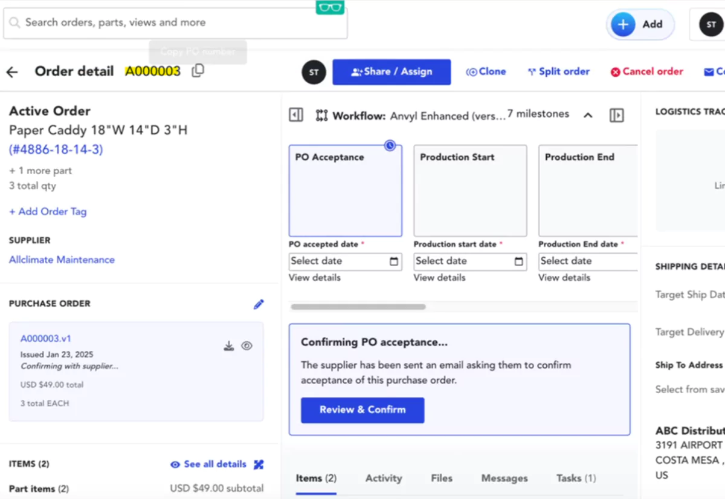Click the search orders and parts field
This screenshot has height=499, width=725.
(175, 23)
